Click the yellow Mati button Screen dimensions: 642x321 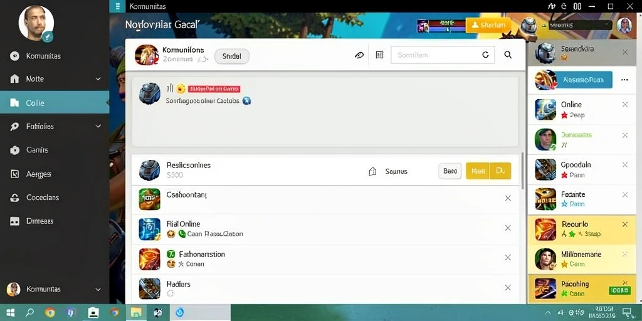478,171
